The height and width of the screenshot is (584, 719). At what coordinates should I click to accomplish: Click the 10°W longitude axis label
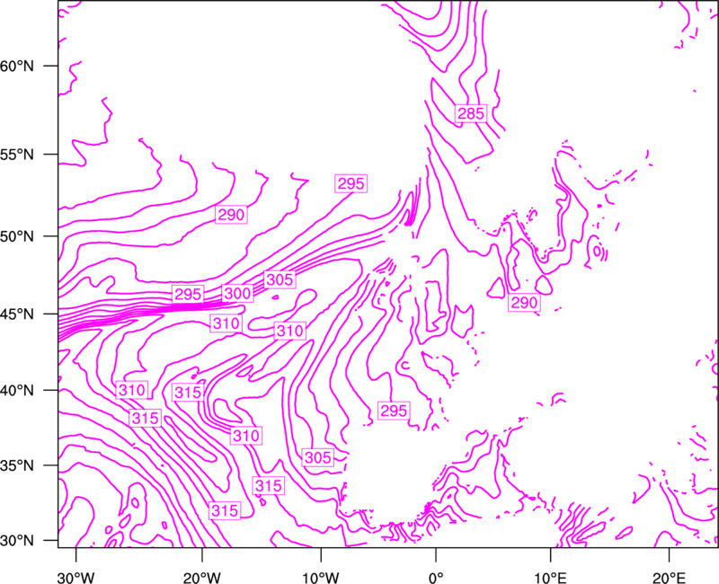pos(321,577)
